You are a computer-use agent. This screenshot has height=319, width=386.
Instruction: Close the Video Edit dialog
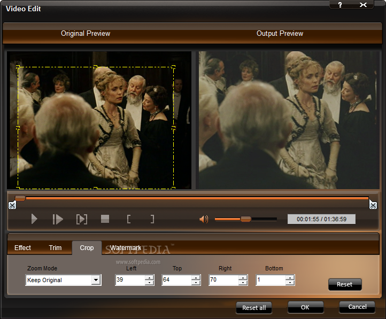(x=363, y=5)
